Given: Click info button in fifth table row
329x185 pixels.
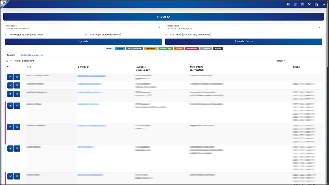Looking at the screenshot, I should (17, 127).
